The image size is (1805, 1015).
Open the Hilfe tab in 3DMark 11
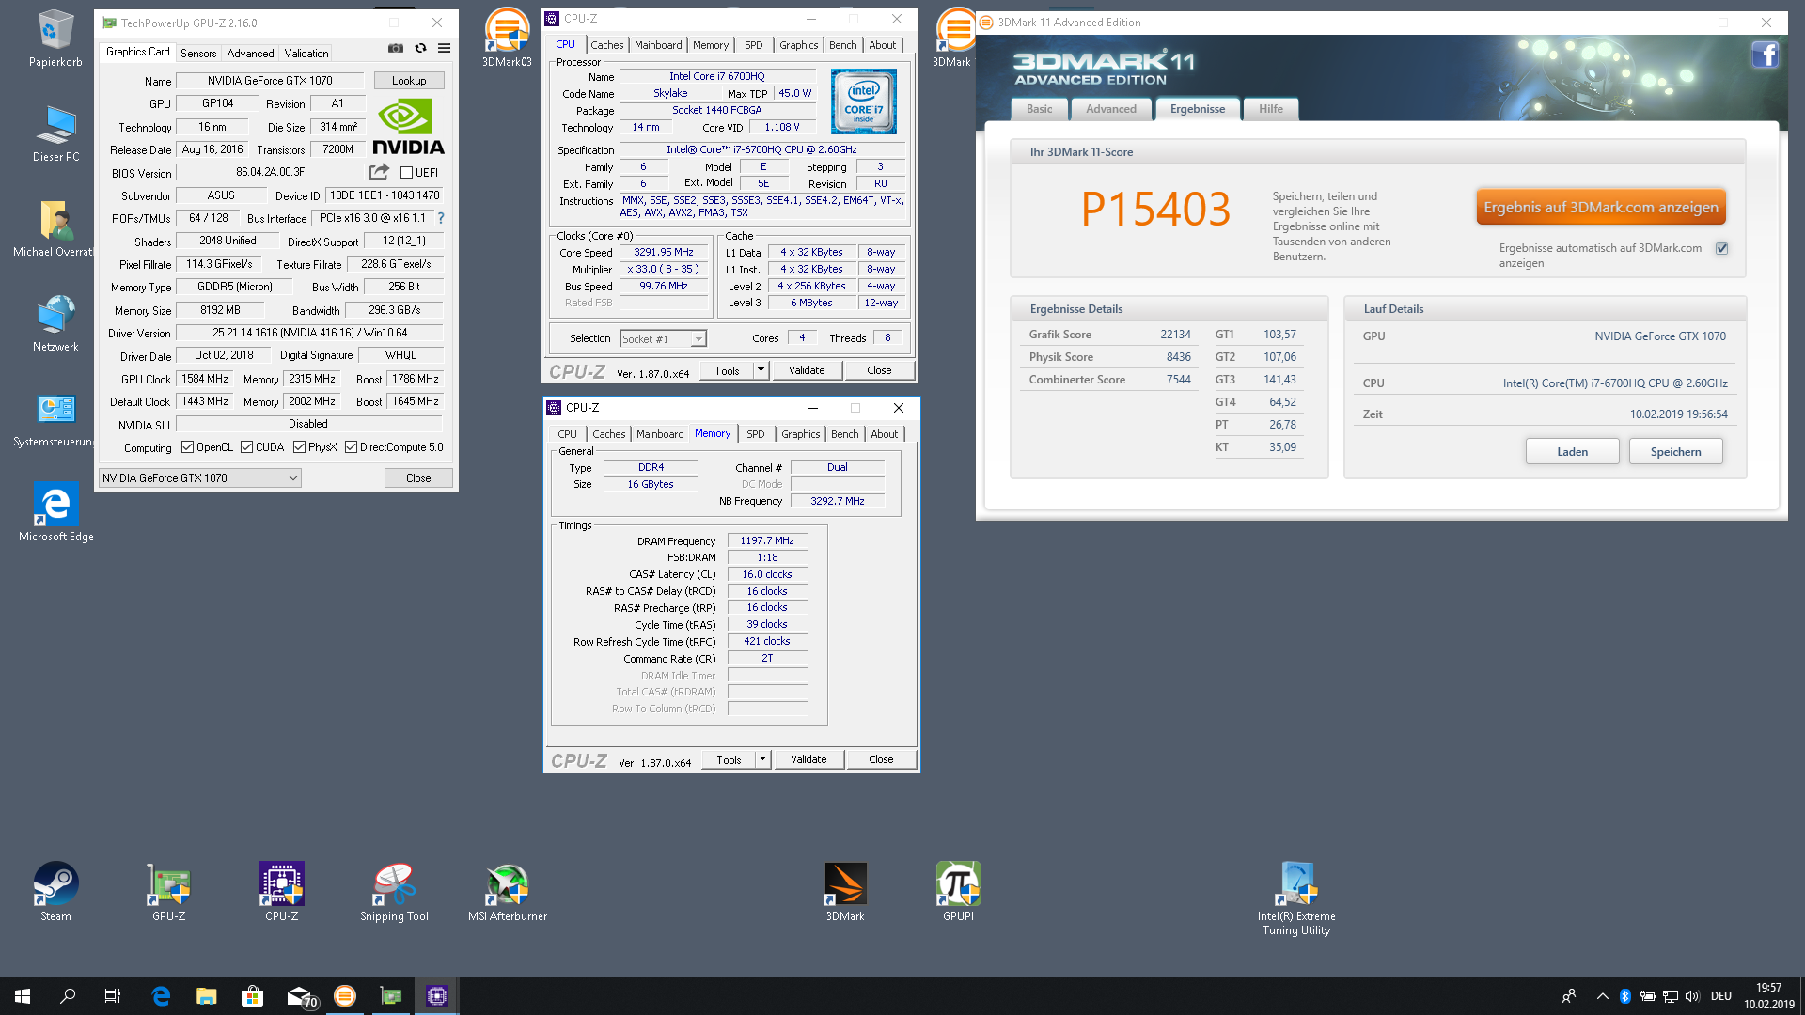pyautogui.click(x=1271, y=109)
